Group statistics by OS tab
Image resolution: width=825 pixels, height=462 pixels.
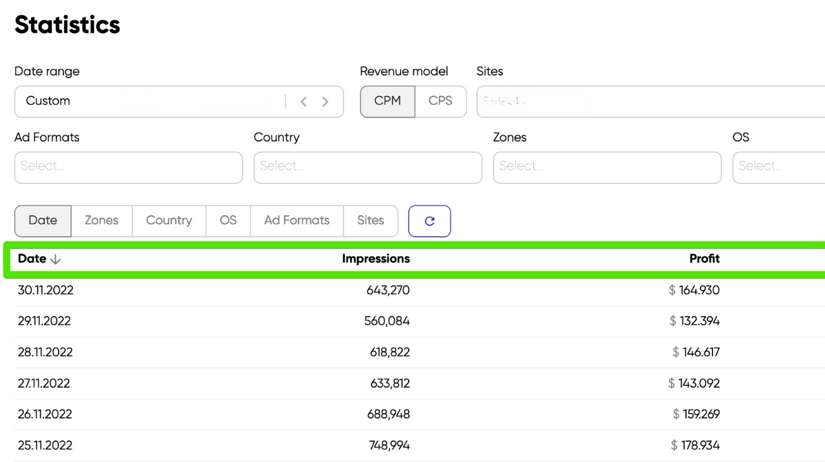click(x=228, y=220)
